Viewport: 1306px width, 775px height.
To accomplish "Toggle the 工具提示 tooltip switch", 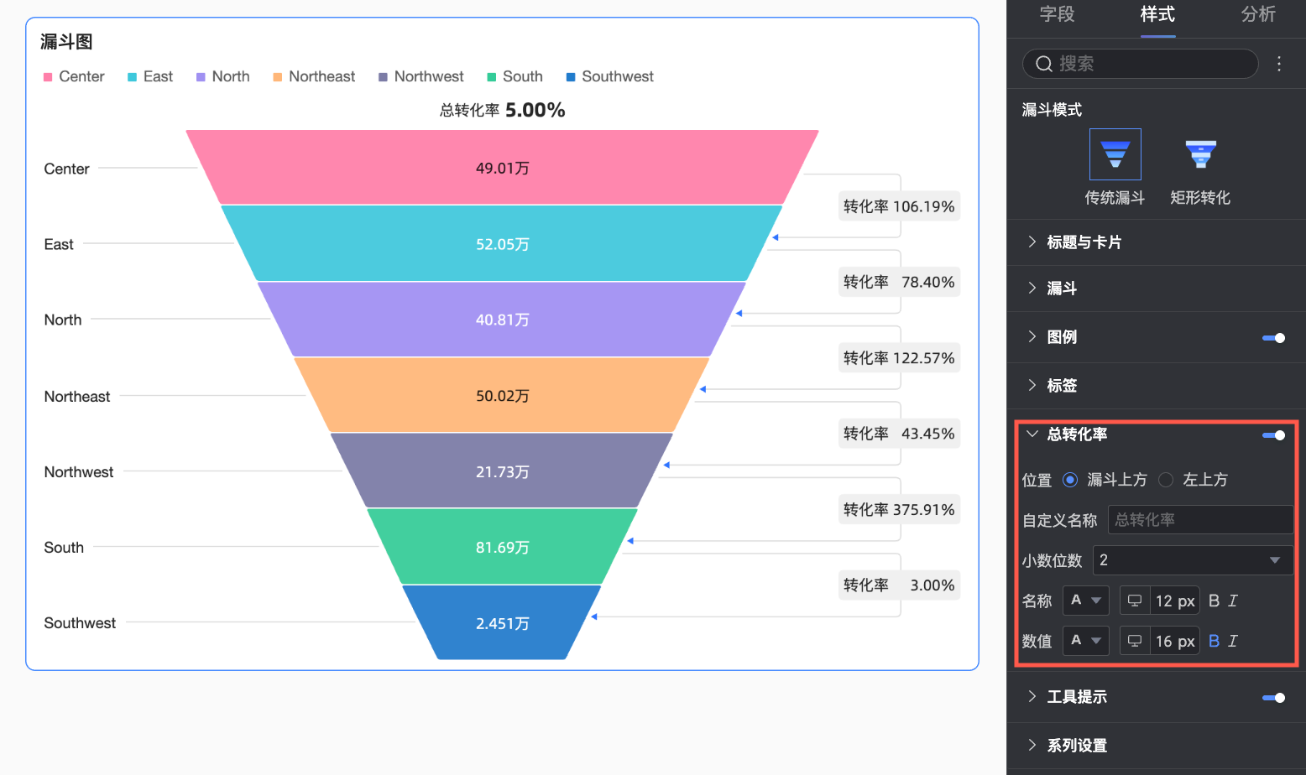I will pos(1273,698).
